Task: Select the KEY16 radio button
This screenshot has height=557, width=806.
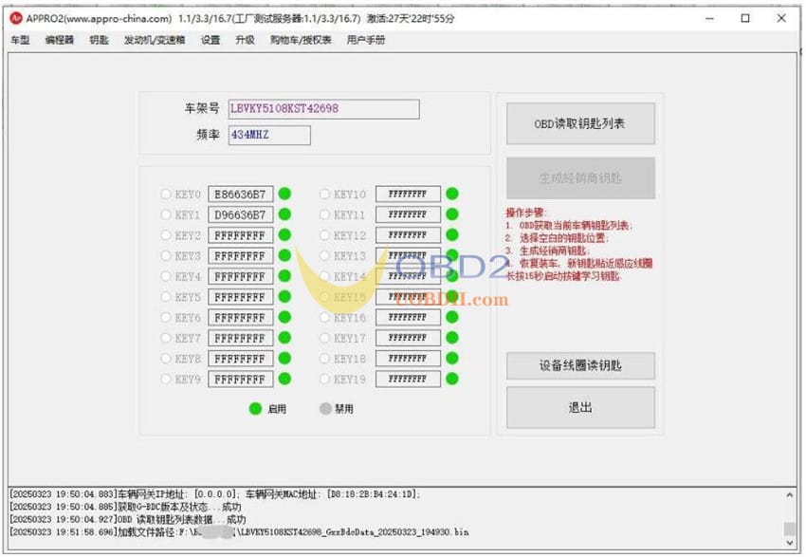Action: coord(324,317)
